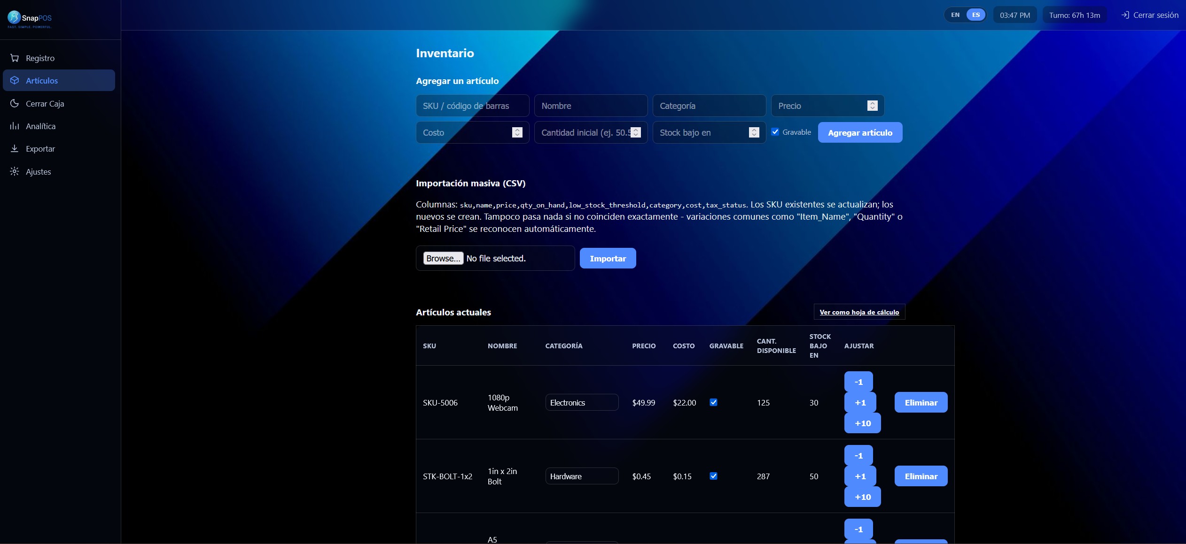Click the Cerrar sesión logout arrow icon

coord(1125,15)
